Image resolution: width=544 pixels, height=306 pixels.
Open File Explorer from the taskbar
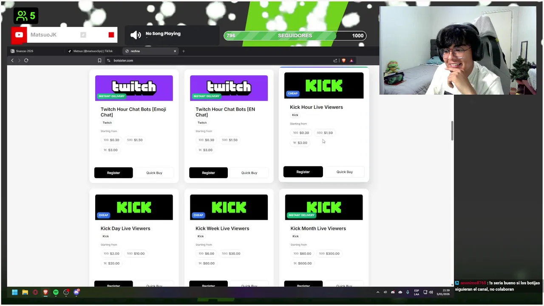25,292
